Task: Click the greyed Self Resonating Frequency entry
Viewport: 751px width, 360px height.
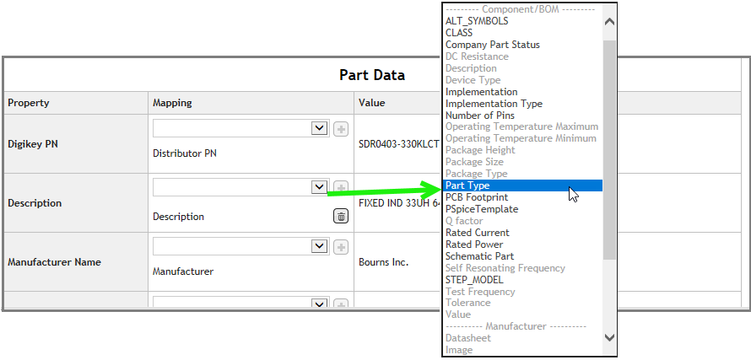Action: (x=505, y=268)
